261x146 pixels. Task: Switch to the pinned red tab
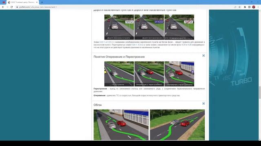(x=4, y=2)
